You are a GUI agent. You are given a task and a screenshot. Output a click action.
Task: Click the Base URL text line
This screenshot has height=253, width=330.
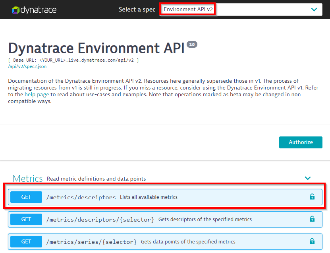coord(73,60)
